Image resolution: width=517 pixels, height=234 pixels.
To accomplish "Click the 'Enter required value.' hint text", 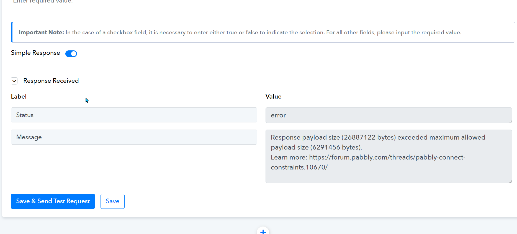I will [x=43, y=1].
